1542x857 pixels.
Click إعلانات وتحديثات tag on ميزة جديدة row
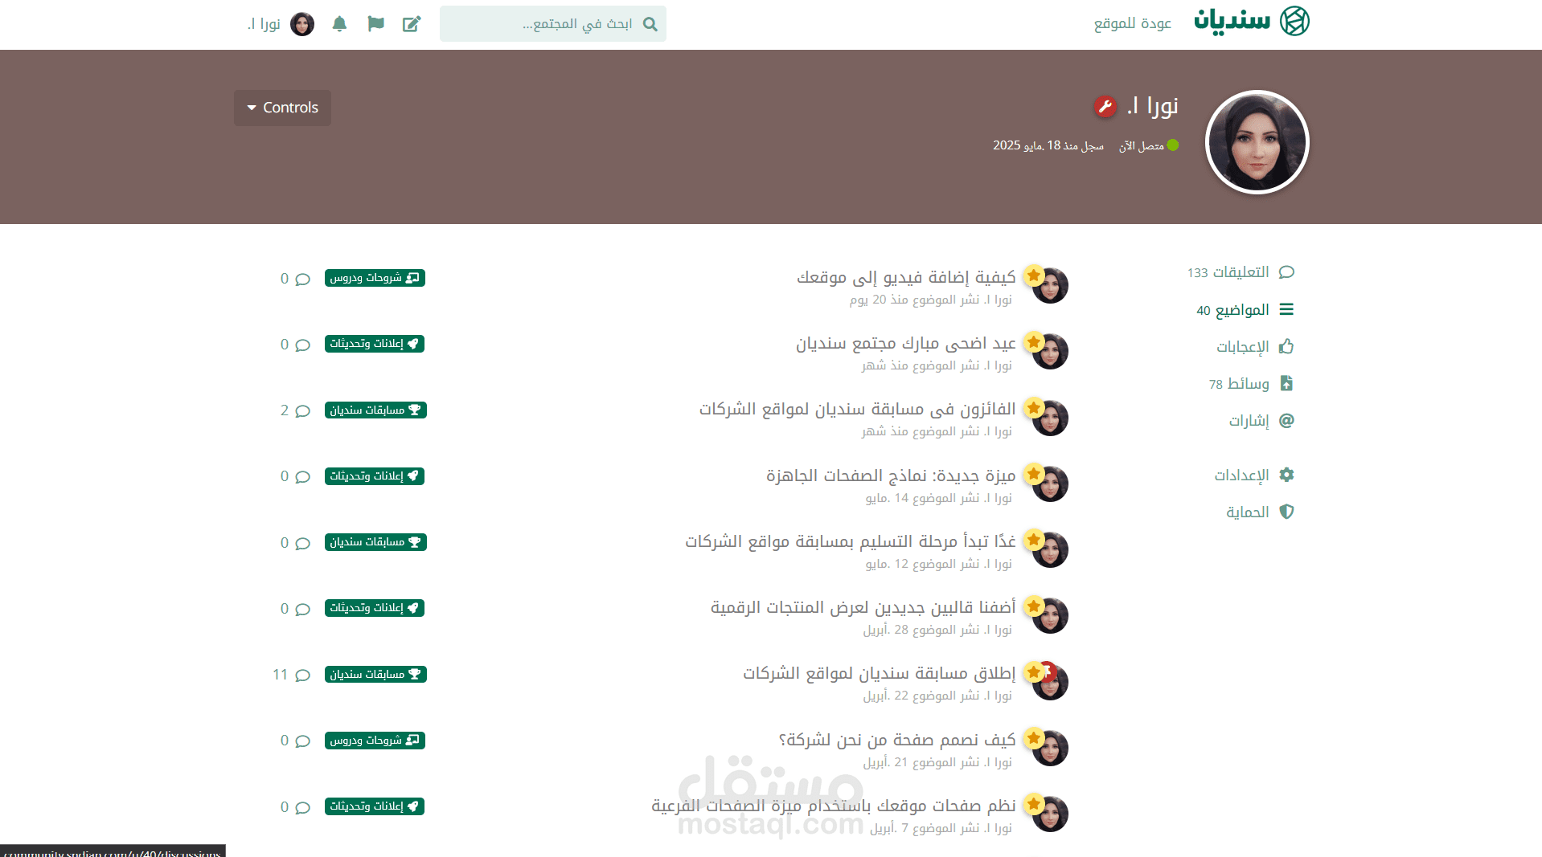[375, 476]
